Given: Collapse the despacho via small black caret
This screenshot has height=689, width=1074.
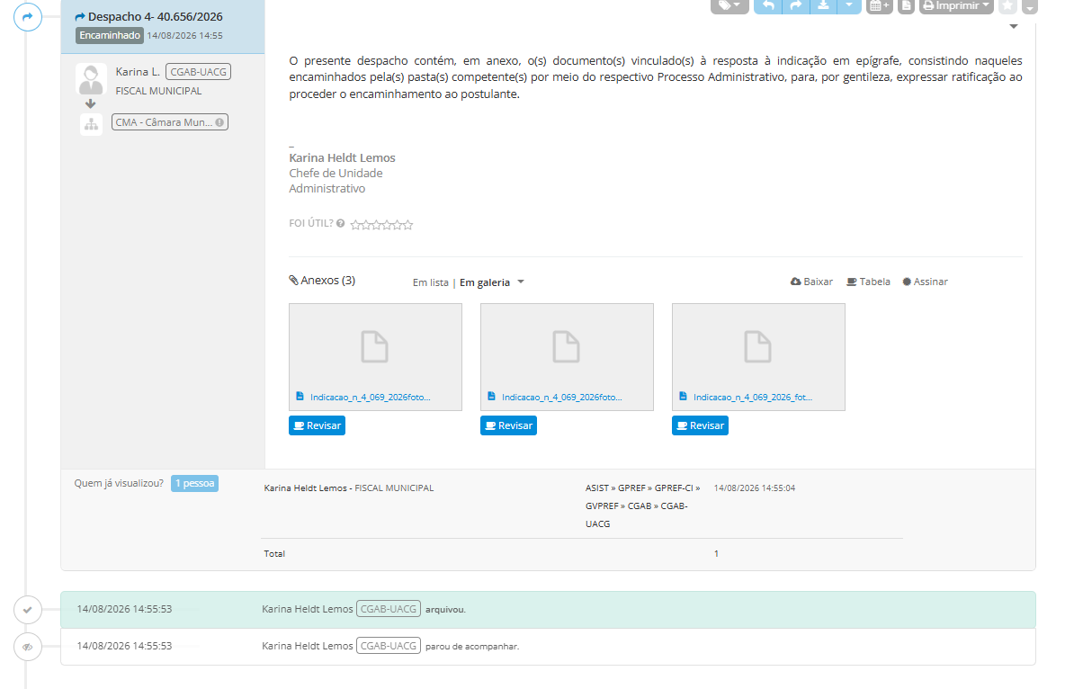Looking at the screenshot, I should [1014, 27].
